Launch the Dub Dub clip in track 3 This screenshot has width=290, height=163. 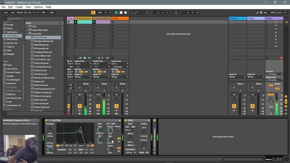click(94, 22)
